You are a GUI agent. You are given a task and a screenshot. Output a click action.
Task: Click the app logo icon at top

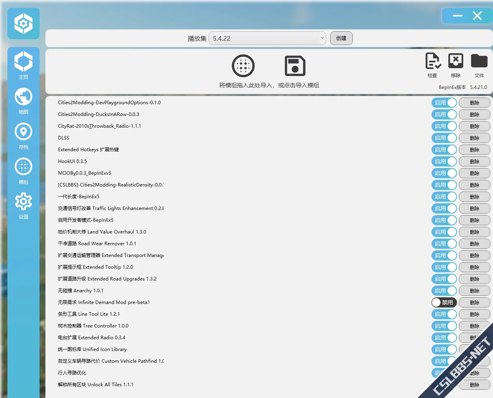coord(23,24)
